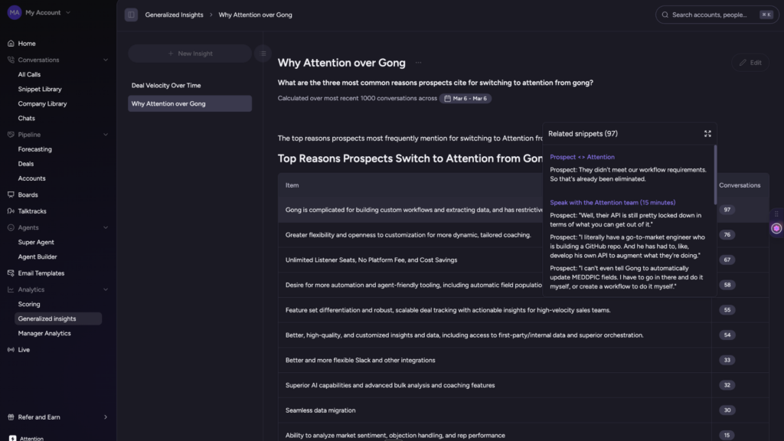The width and height of the screenshot is (784, 441).
Task: Open Super Agent
Action: 35,242
